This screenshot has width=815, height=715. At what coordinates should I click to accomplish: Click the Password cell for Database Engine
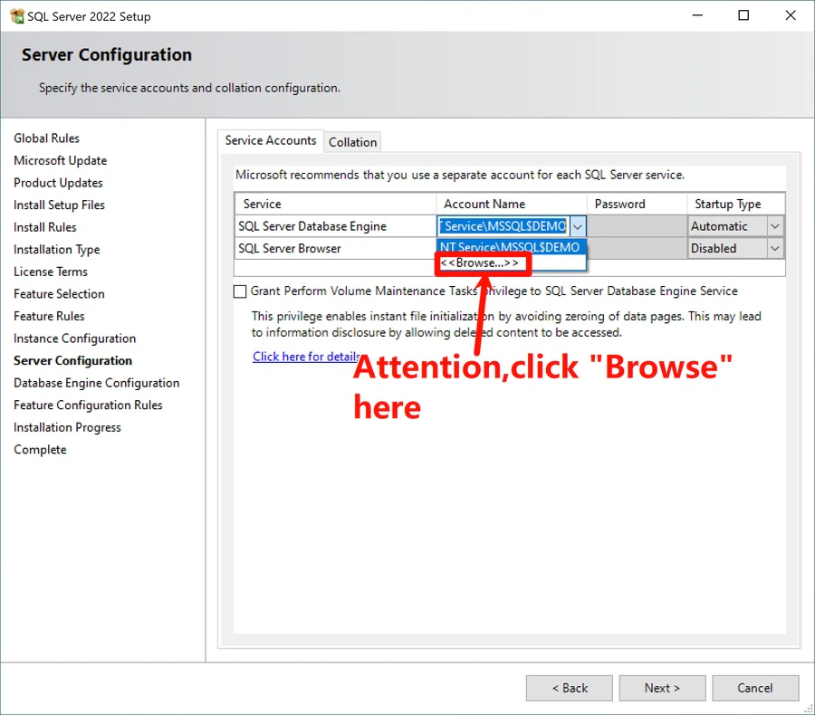tap(637, 226)
